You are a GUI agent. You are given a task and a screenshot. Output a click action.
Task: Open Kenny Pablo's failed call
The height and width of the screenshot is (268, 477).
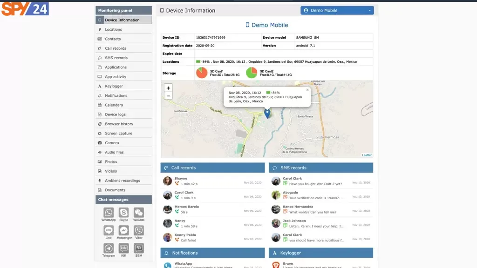pyautogui.click(x=212, y=237)
